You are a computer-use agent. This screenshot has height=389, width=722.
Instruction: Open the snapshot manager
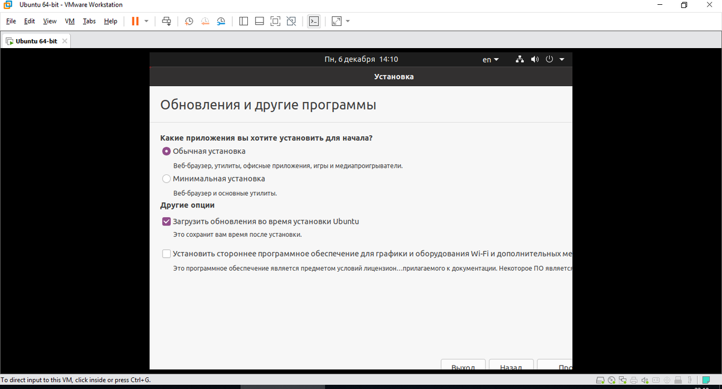pos(221,21)
